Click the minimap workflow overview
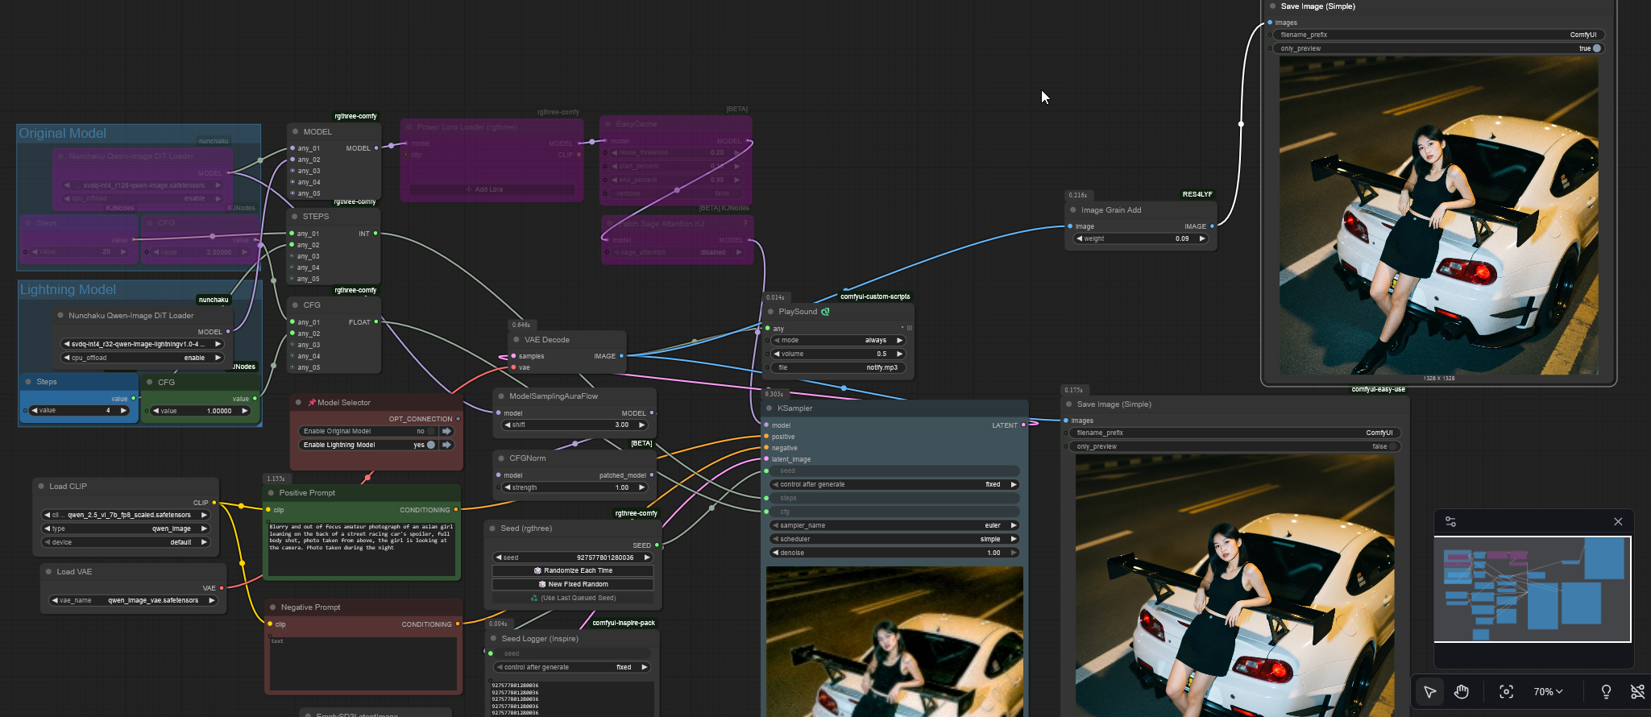Screen dimensions: 1651x717 pyautogui.click(x=1533, y=589)
